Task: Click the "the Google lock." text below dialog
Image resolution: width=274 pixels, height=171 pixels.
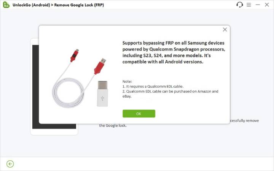Action: click(113, 125)
